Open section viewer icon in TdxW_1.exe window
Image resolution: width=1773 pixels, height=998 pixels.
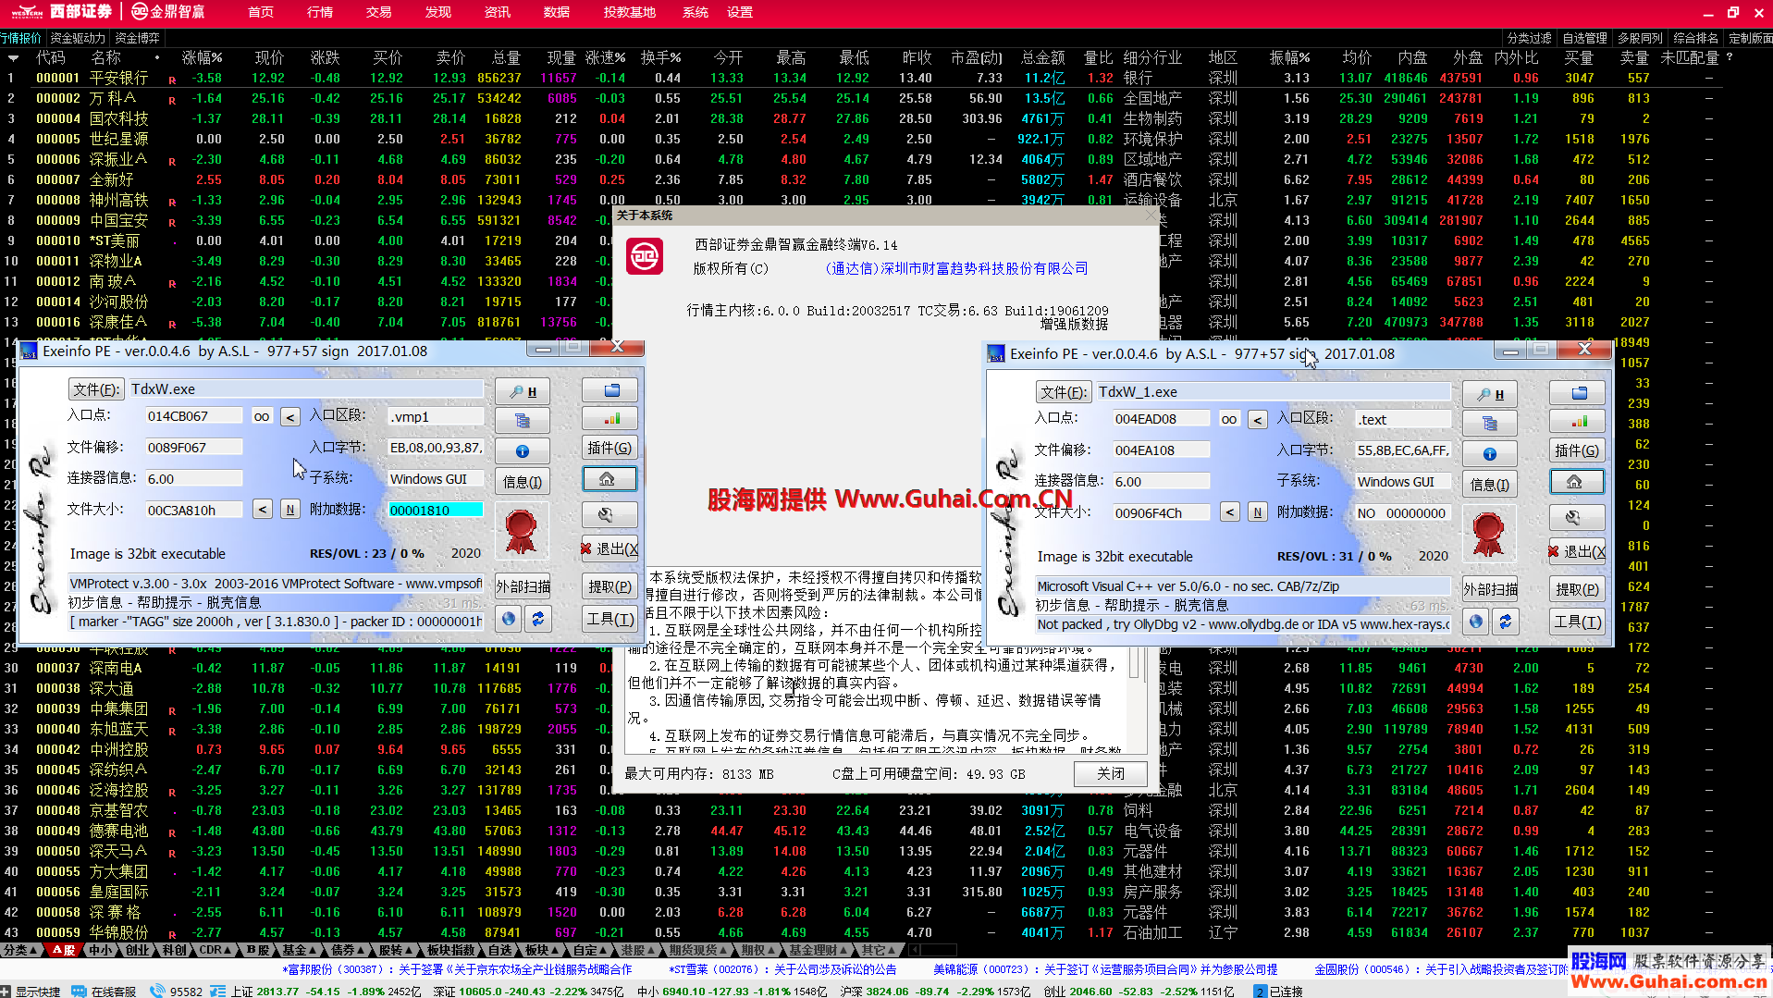[1490, 425]
